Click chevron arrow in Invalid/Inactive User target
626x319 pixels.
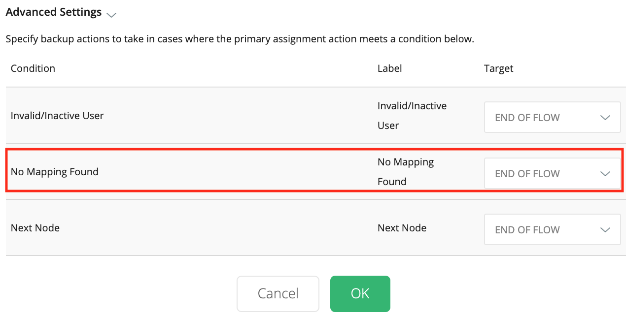605,118
